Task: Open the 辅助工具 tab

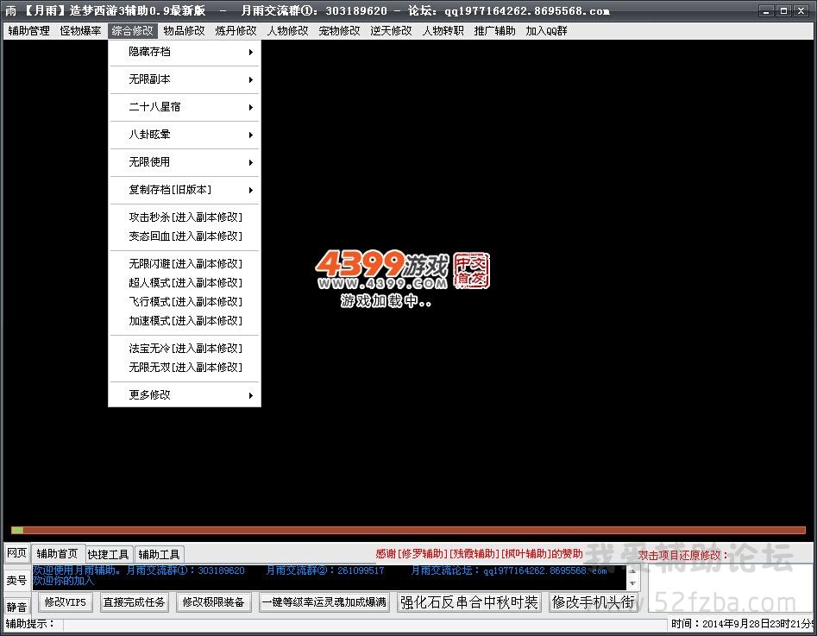Action: (159, 554)
